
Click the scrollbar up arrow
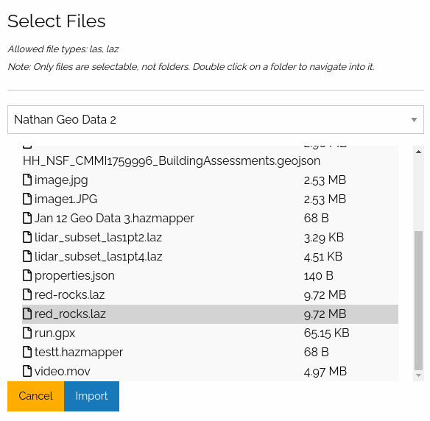[418, 152]
